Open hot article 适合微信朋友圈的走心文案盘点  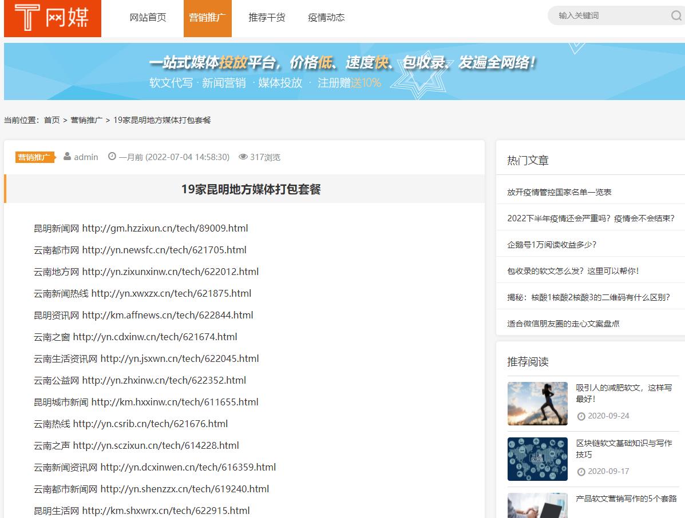pyautogui.click(x=563, y=324)
